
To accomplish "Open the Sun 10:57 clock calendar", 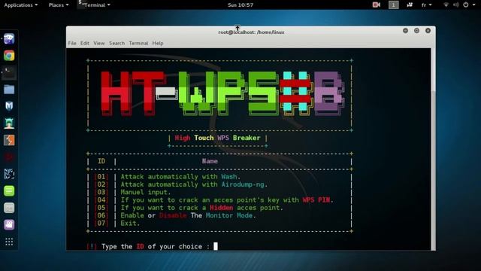I will click(240, 5).
